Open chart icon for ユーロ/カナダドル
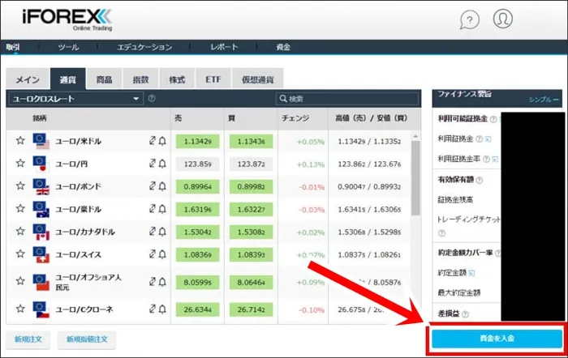This screenshot has height=358, width=568. tap(153, 232)
